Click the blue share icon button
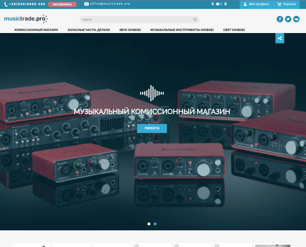The image size is (306, 247). click(280, 38)
